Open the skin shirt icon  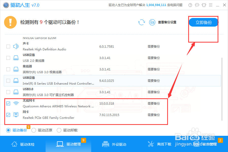click(204, 5)
